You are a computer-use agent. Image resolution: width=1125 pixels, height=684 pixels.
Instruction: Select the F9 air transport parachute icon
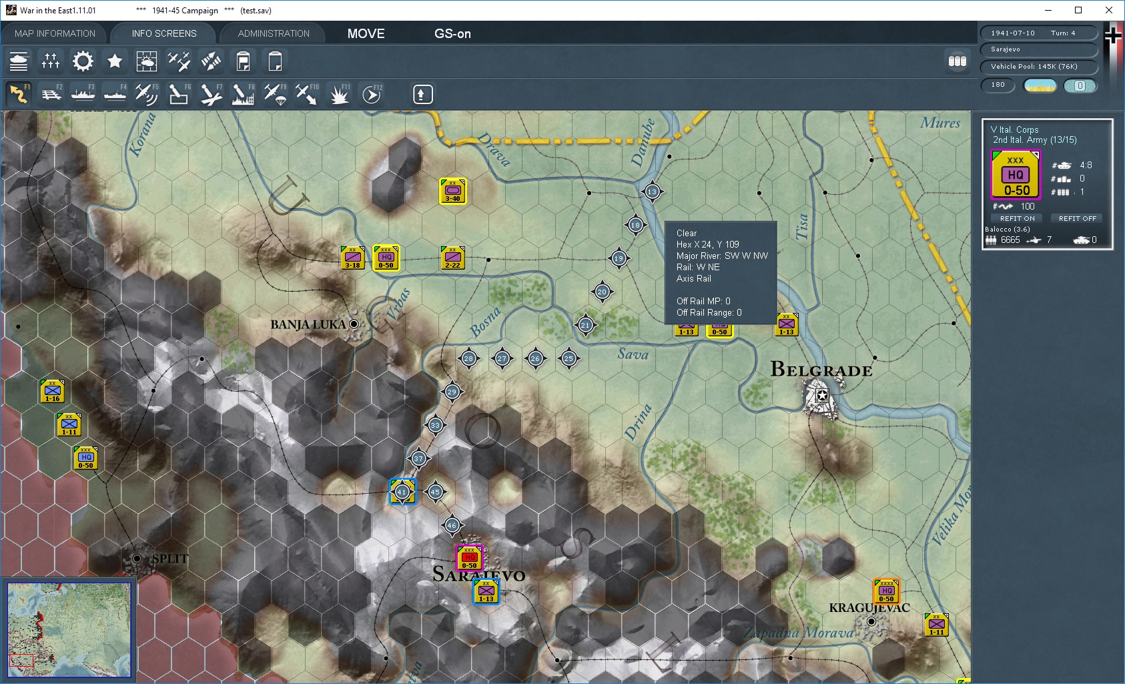[275, 94]
